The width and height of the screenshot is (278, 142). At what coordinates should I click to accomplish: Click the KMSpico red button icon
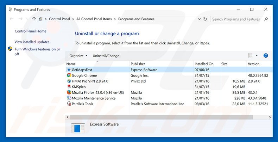point(69,87)
